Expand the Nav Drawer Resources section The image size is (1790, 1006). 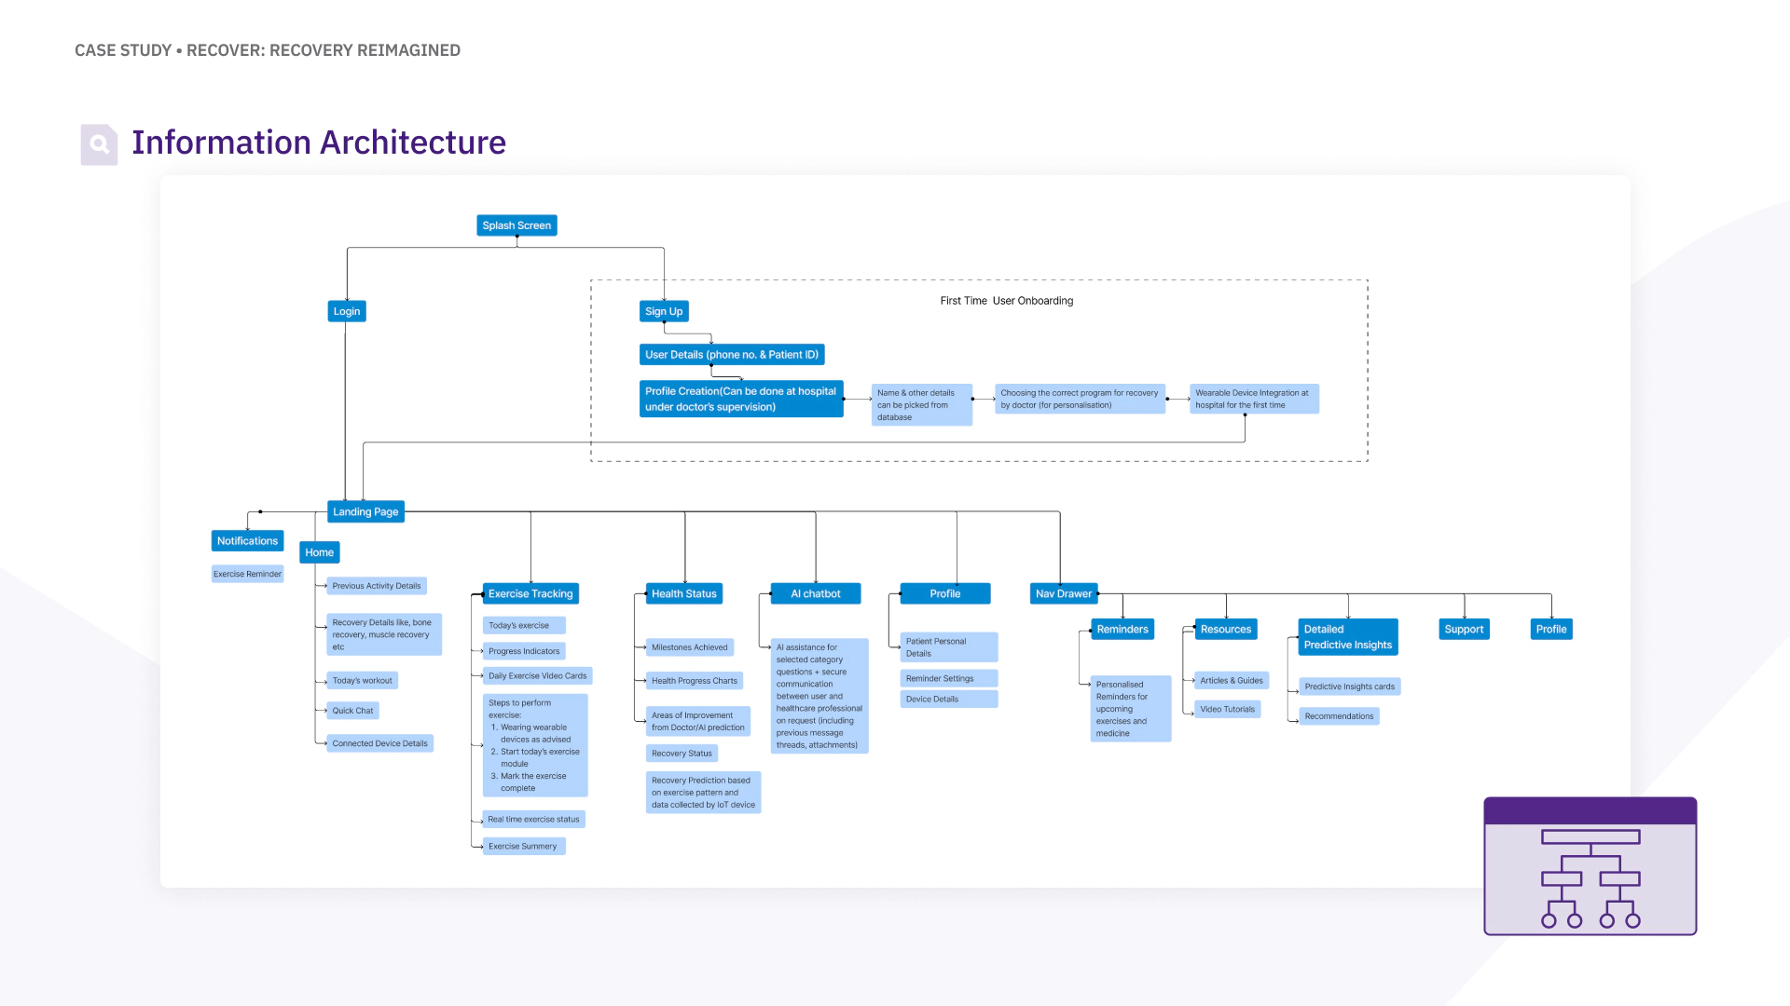pos(1226,629)
